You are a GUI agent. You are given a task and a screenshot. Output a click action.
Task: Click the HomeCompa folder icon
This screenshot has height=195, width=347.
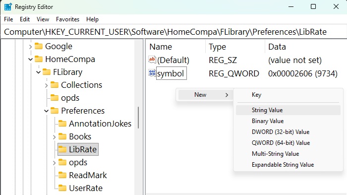tap(39, 59)
